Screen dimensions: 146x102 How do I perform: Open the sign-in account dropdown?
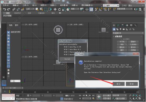[x=111, y=6]
